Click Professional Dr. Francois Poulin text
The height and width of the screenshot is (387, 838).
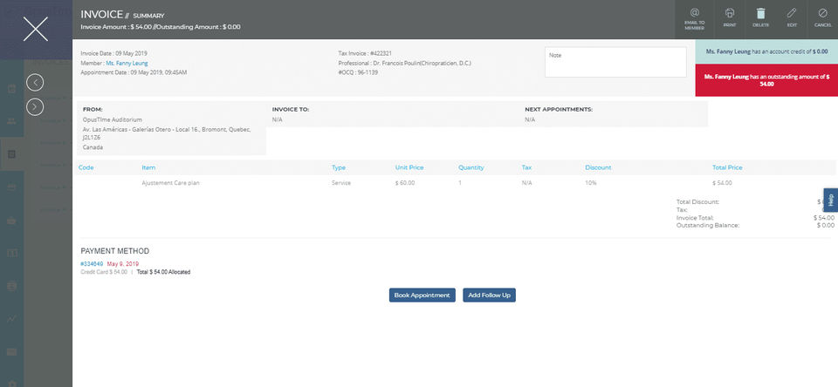pyautogui.click(x=404, y=63)
